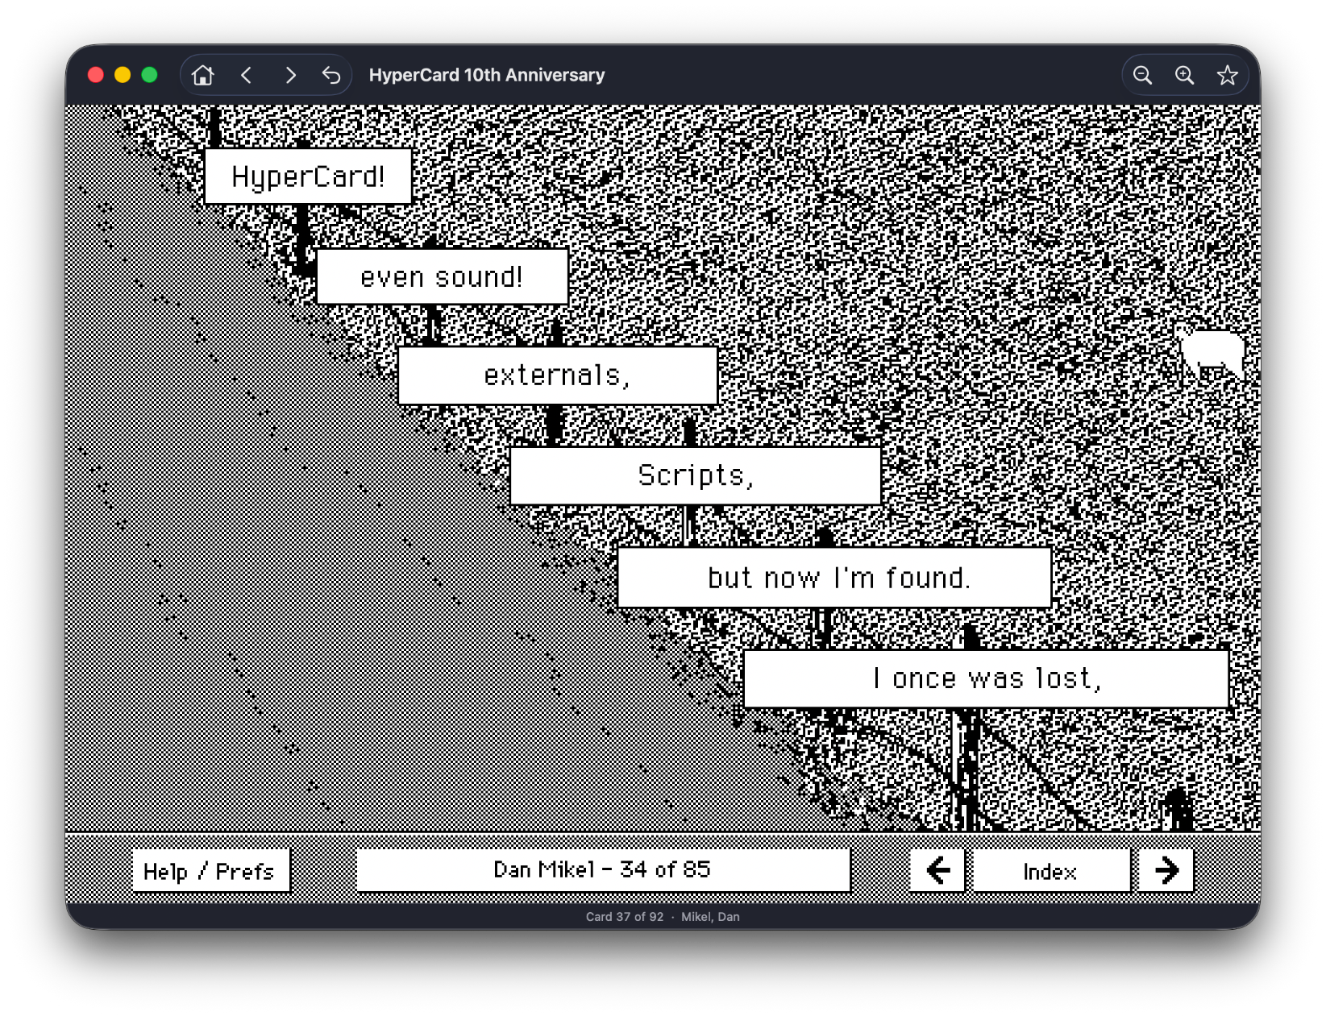Click the return arrow icon in the toolbar

coord(331,75)
